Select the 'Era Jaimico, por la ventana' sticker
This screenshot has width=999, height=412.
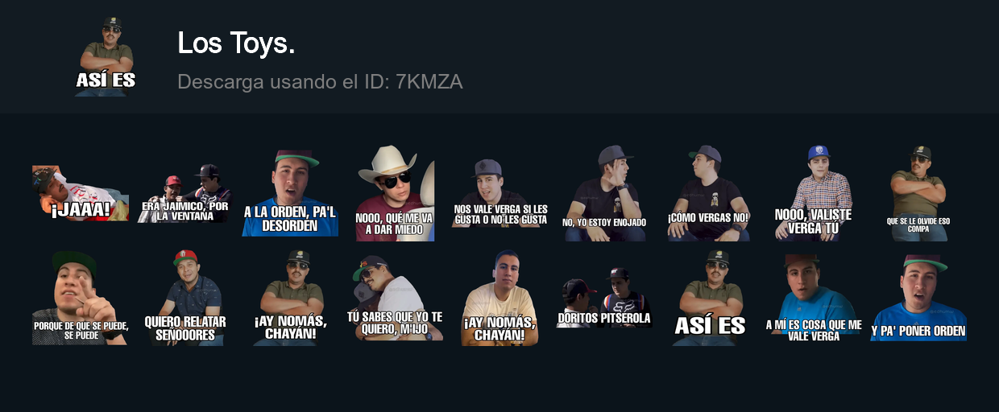click(185, 193)
